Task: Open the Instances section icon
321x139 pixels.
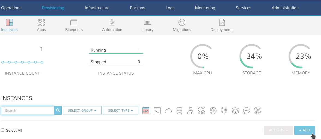Action: (9, 22)
